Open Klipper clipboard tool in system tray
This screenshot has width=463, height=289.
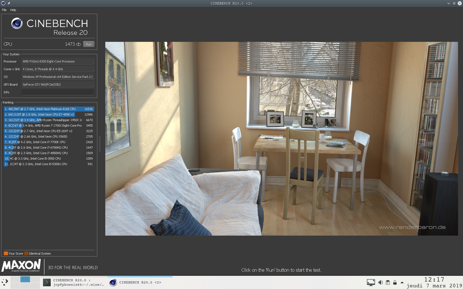pos(387,282)
